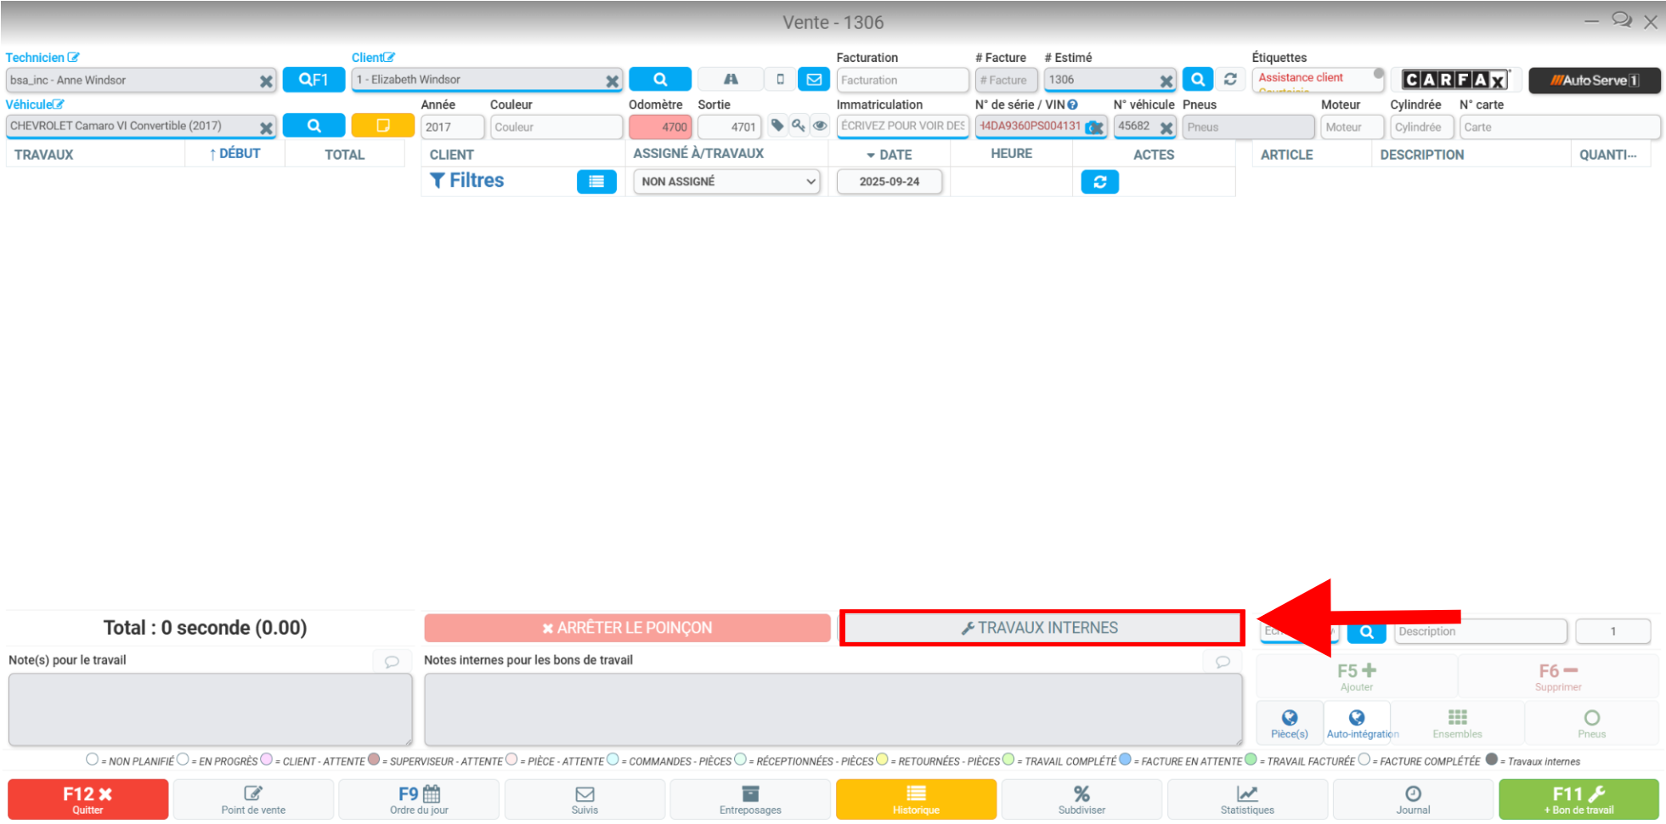Click the red Odomètre 4700 field
The height and width of the screenshot is (824, 1666).
click(661, 127)
